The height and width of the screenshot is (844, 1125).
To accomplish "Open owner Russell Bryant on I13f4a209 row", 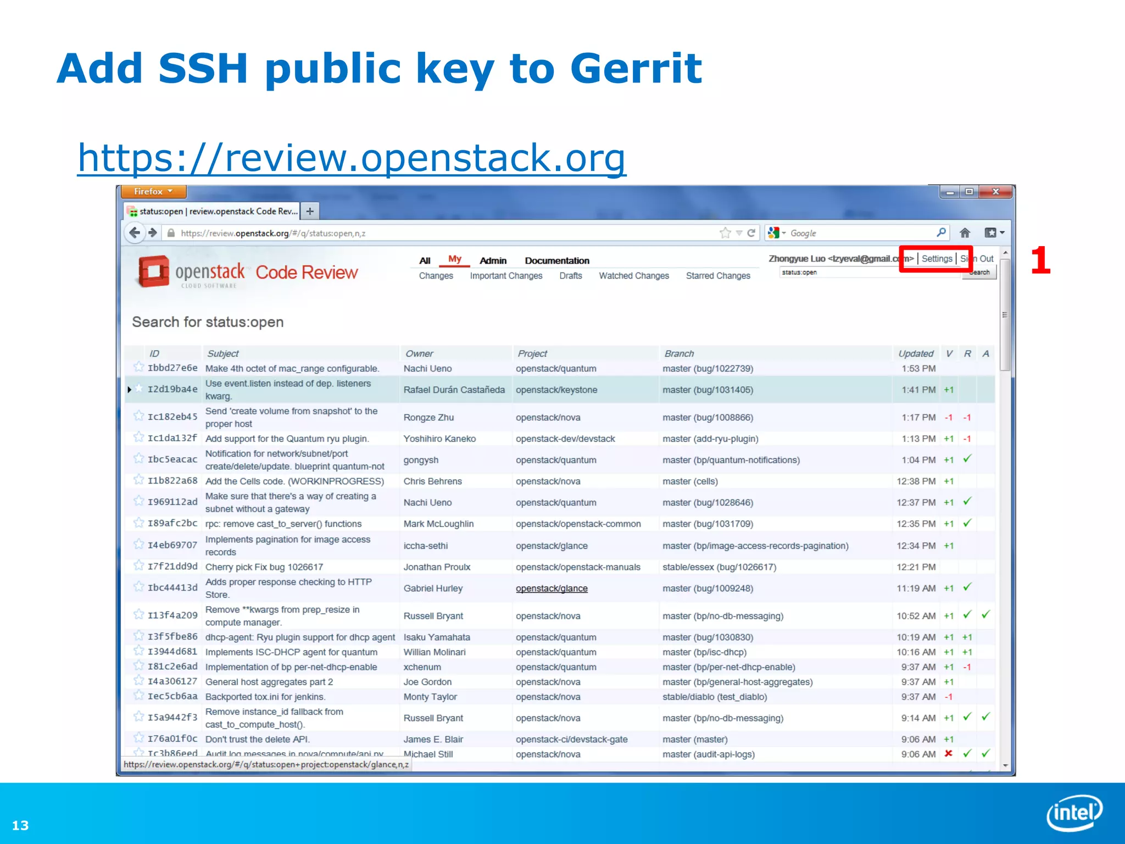I will pos(433,616).
